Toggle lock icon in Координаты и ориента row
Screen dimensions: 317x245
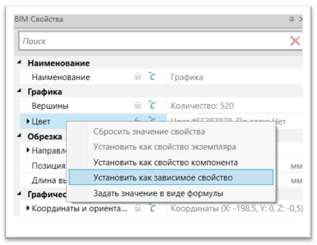click(138, 208)
